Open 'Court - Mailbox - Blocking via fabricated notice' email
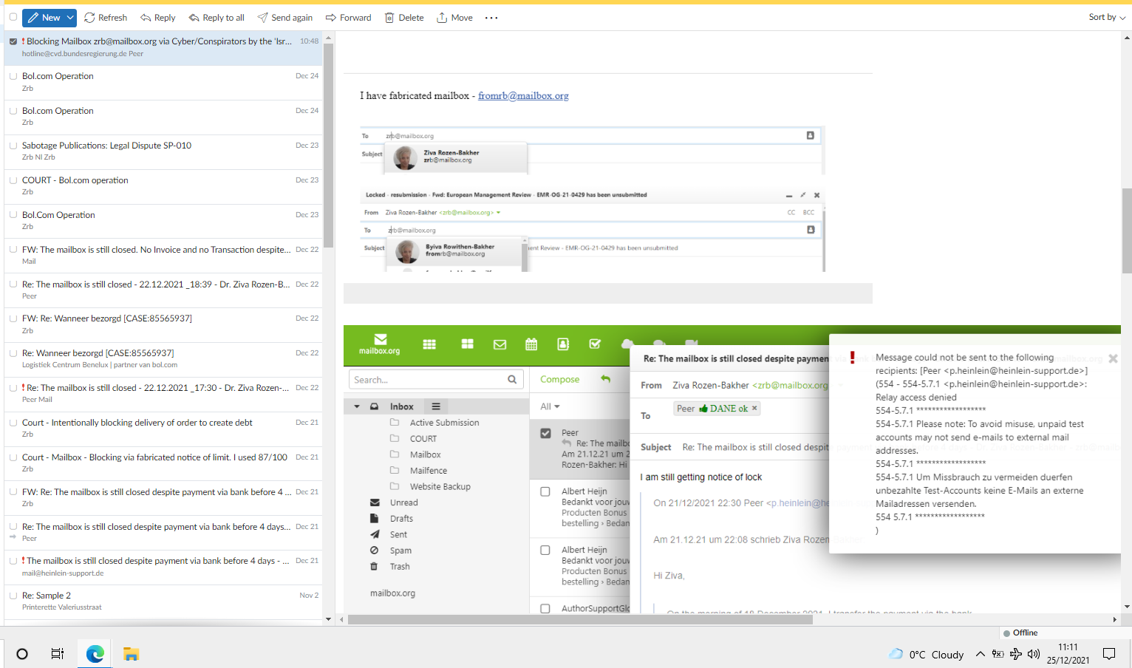 (x=163, y=463)
